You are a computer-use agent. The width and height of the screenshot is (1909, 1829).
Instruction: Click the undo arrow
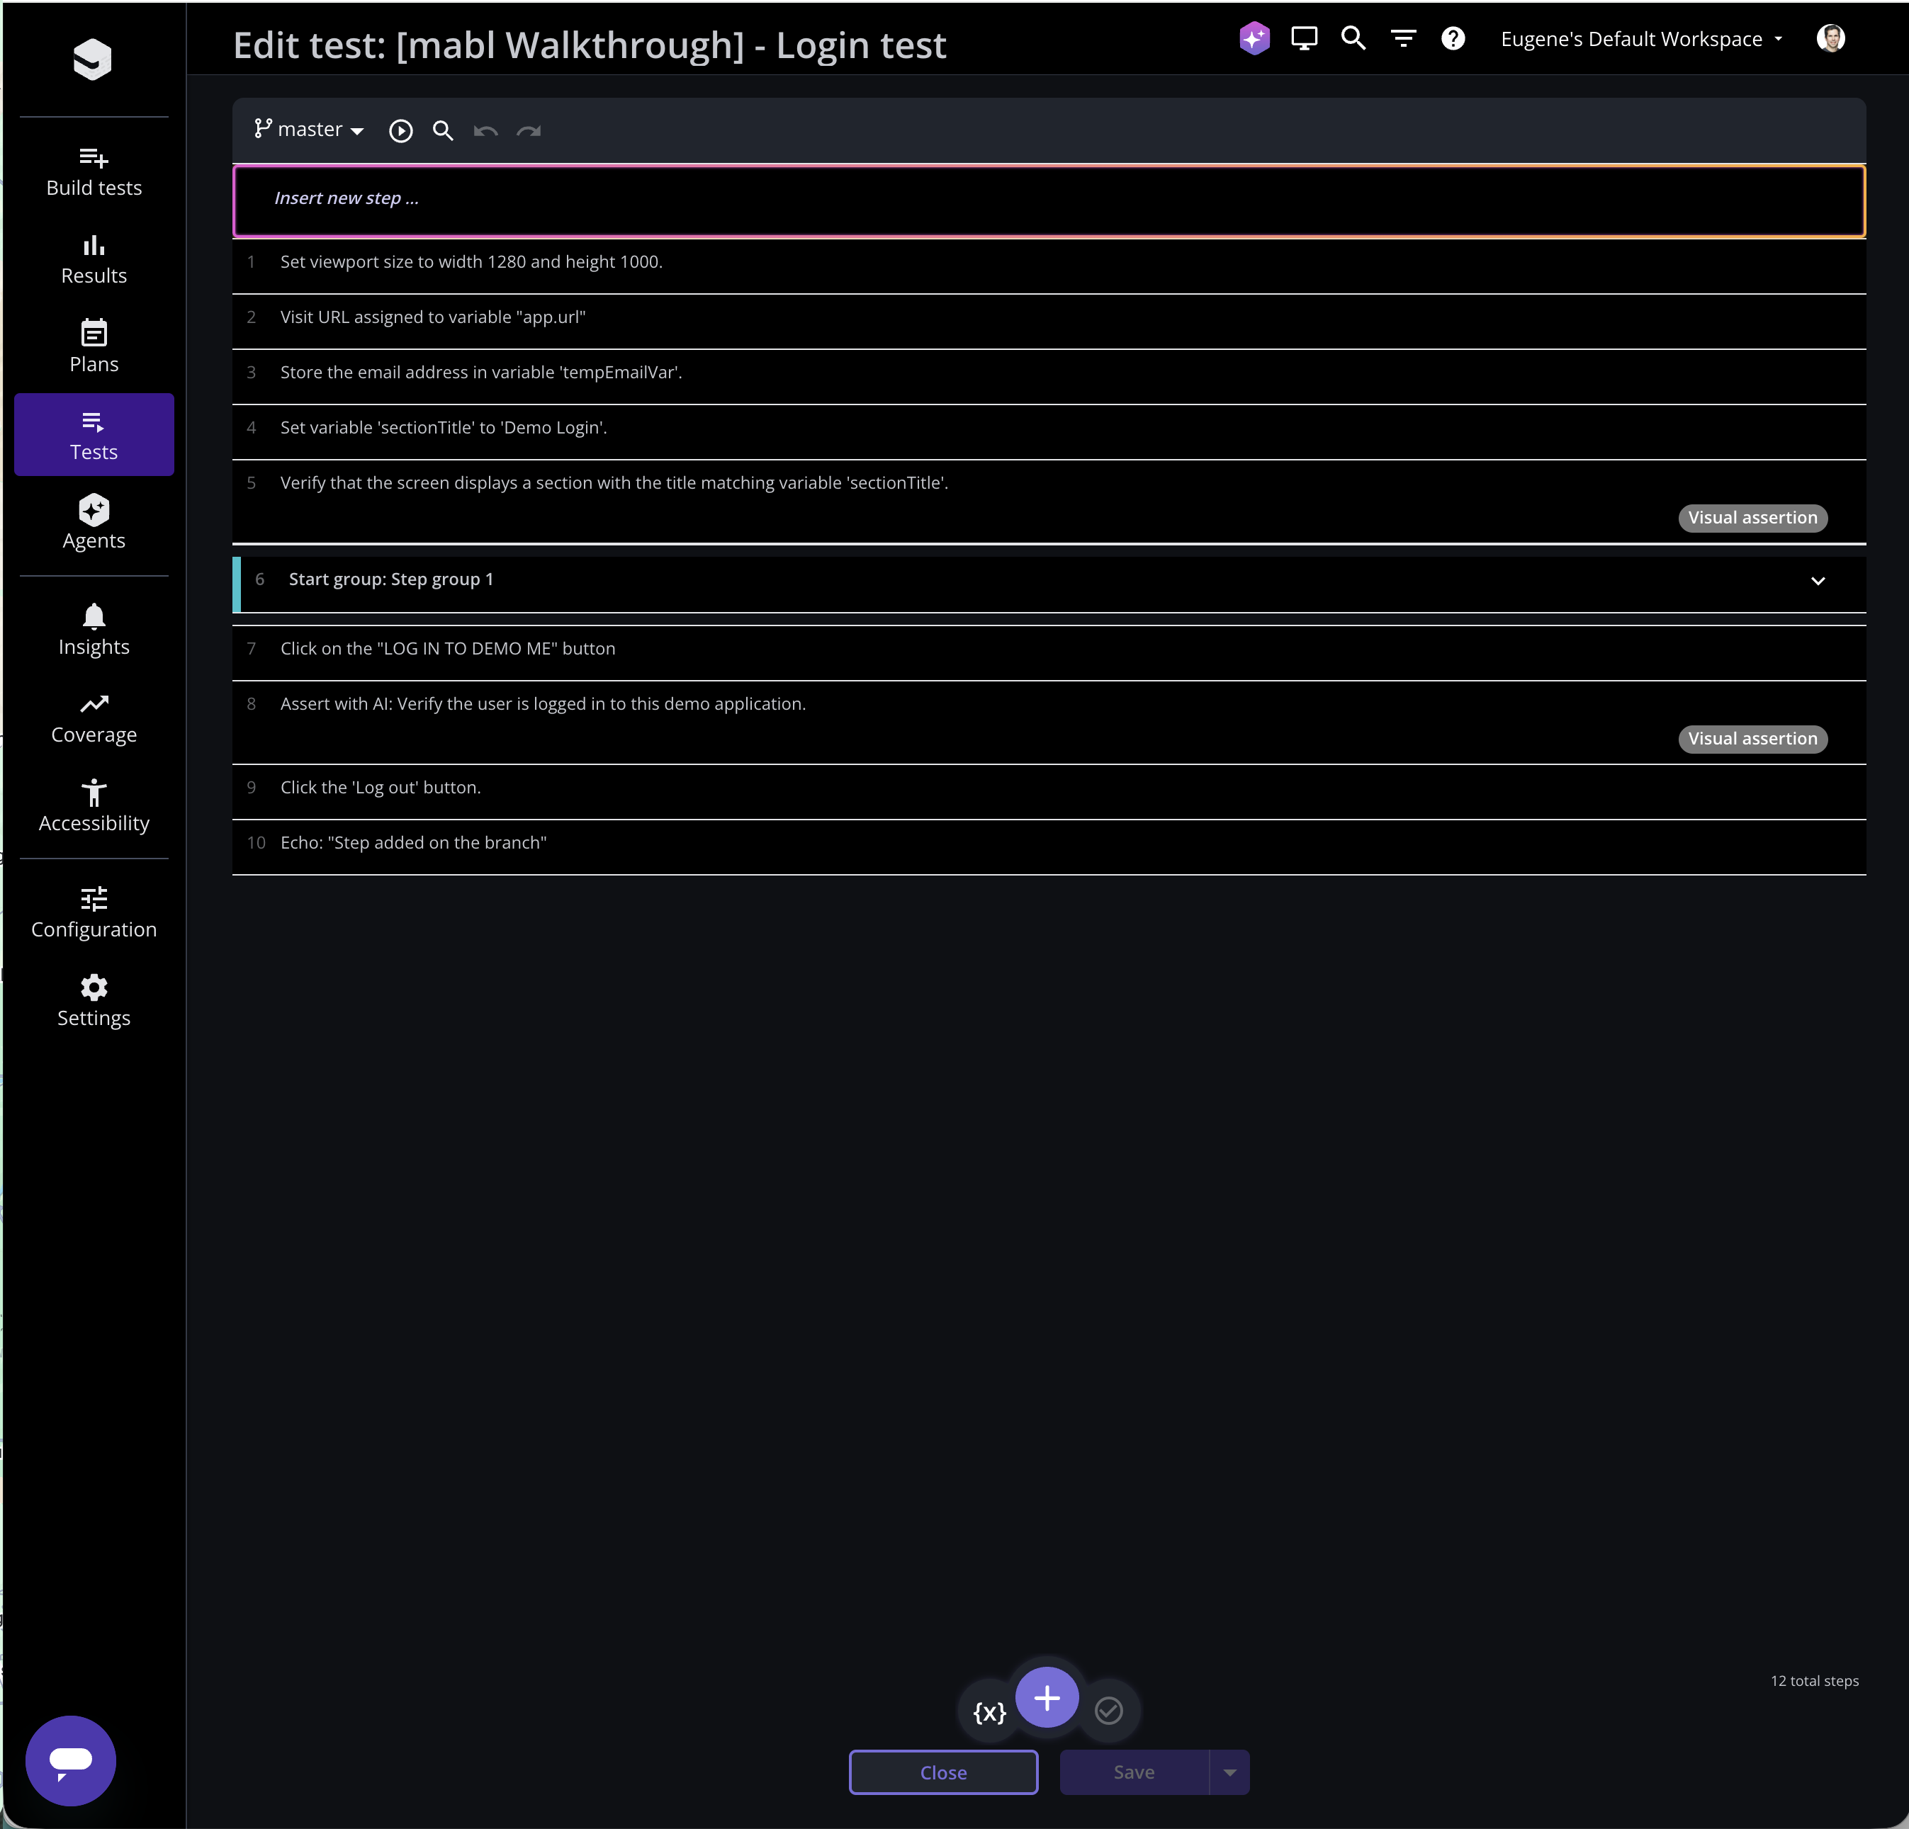tap(486, 130)
